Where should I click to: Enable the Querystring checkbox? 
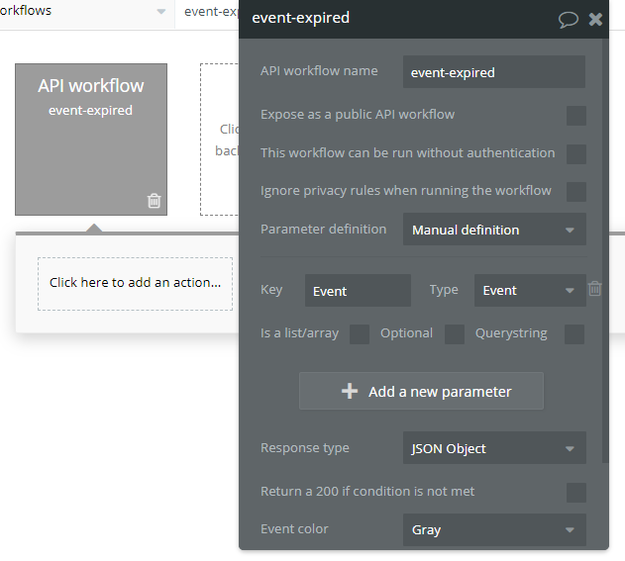(573, 333)
